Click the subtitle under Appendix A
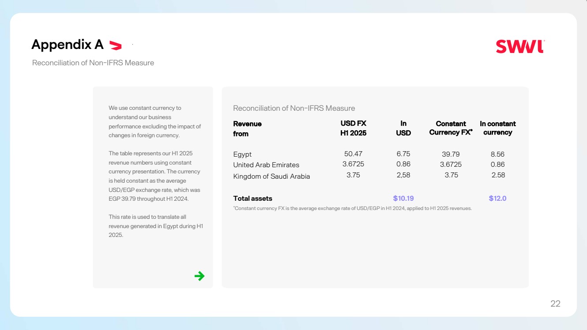 [x=93, y=63]
